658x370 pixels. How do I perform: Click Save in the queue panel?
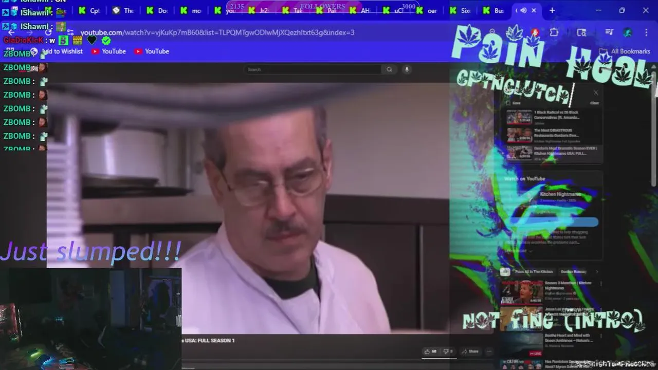tap(514, 103)
